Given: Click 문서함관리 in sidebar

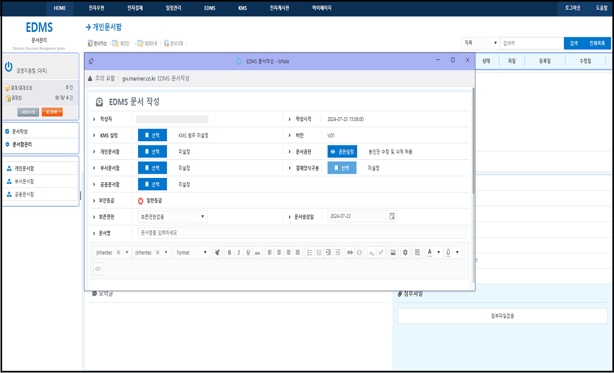Looking at the screenshot, I should (22, 144).
